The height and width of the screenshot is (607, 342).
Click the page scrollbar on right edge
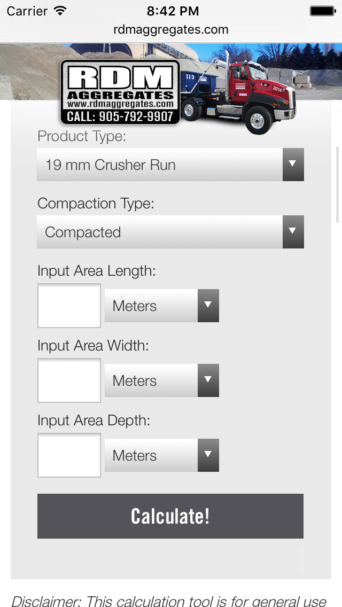click(x=337, y=184)
